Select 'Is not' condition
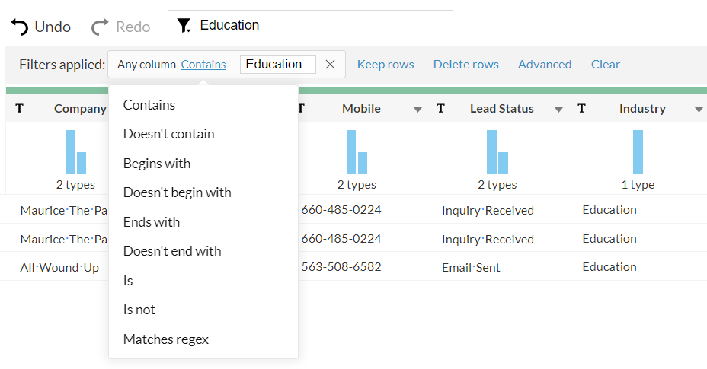 139,310
